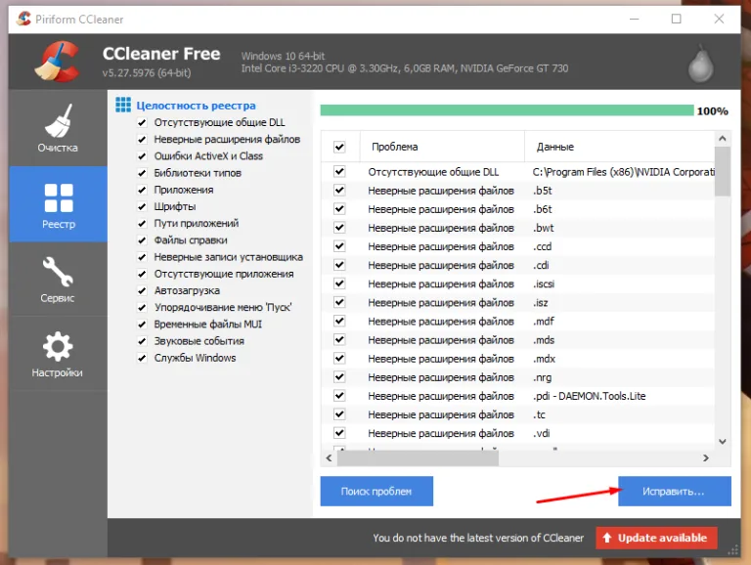Image resolution: width=751 pixels, height=565 pixels.
Task: Toggle Ошибки ActiveX и Class checkbox
Action: [x=142, y=156]
